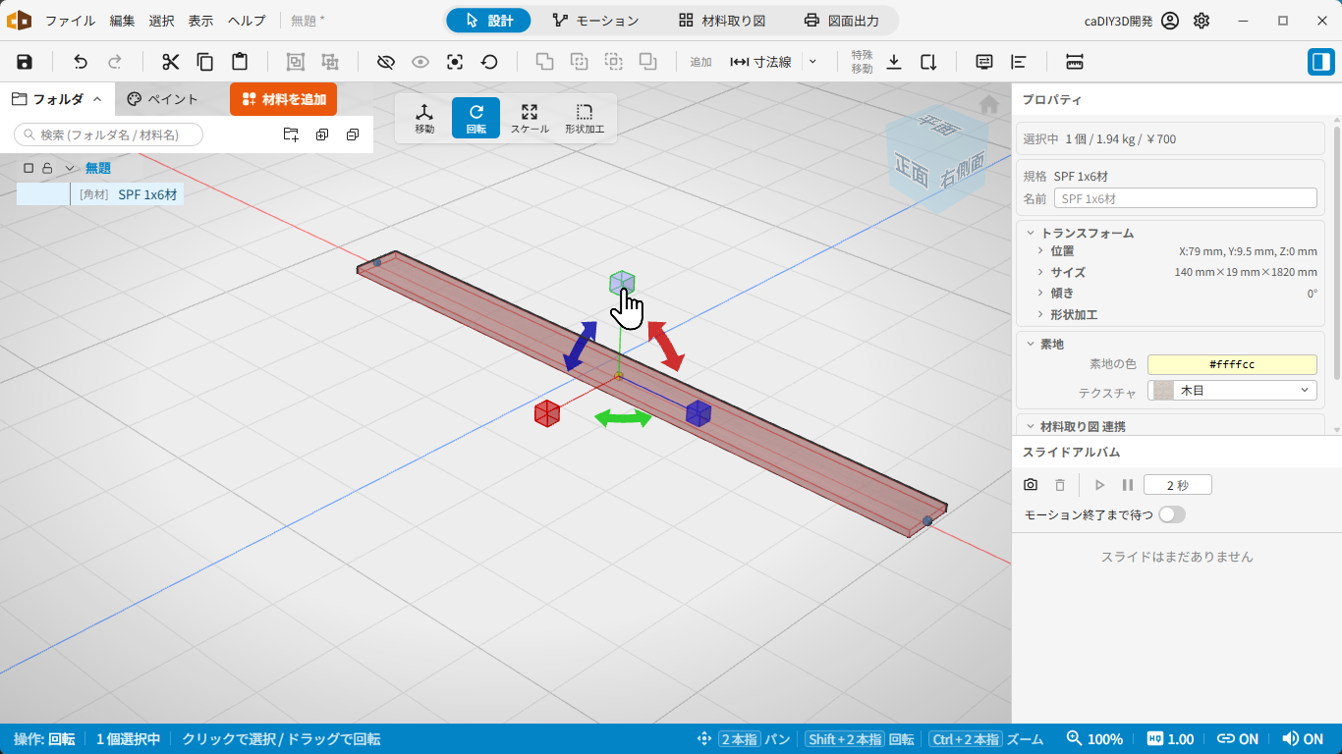Image resolution: width=1342 pixels, height=754 pixels.
Task: Click the save floppy disk icon
Action: click(25, 62)
